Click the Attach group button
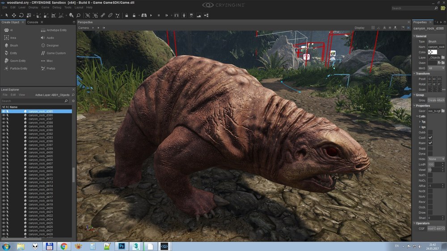This screenshot has height=251, width=447. pyautogui.click(x=441, y=100)
